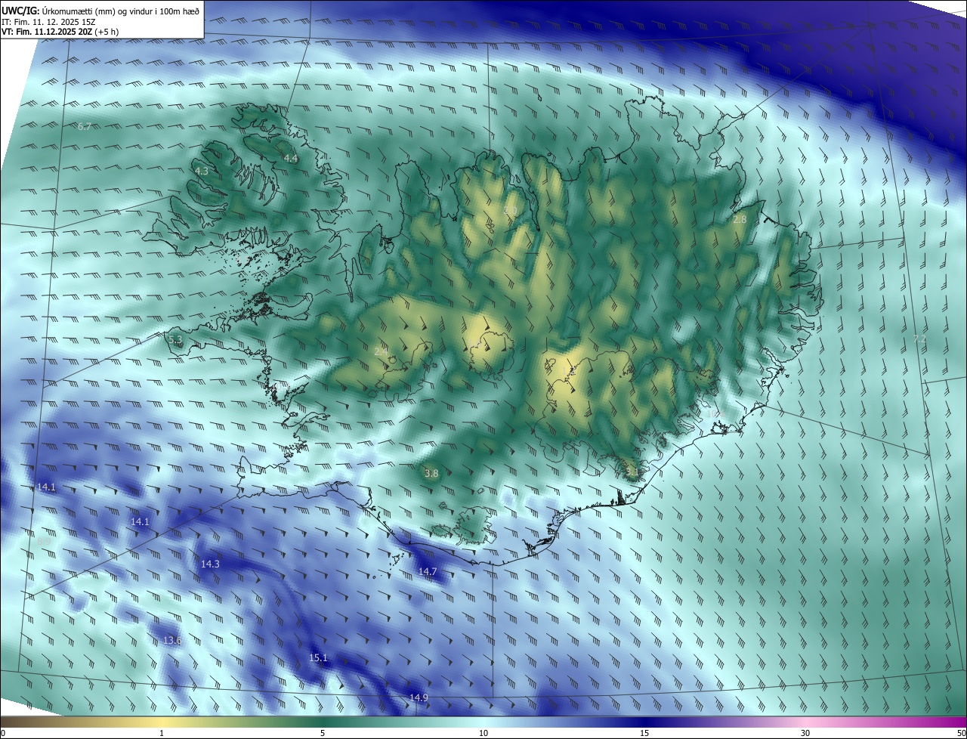The width and height of the screenshot is (967, 739).
Task: Click the 15.1 maximum value label
Action: (x=319, y=658)
